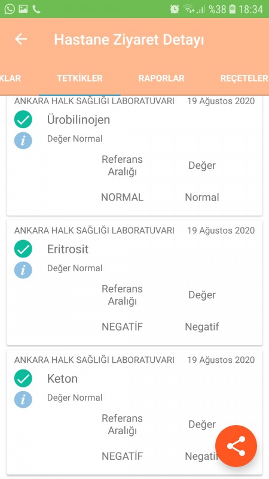Image resolution: width=269 pixels, height=479 pixels.
Task: Tap info icon under Keton
Action: tap(23, 399)
